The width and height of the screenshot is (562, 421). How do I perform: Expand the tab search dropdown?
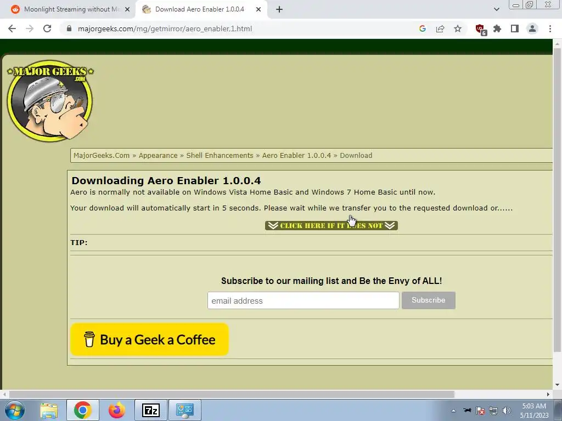[x=496, y=9]
